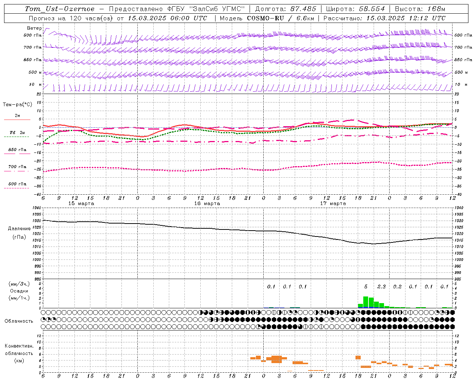
Task: Click the Конвективн. convective cloud label
Action: (x=19, y=346)
